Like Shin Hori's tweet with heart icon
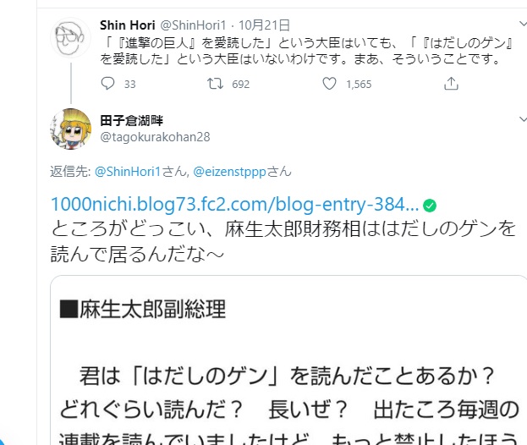Screen dimensions: 527x445 pyautogui.click(x=329, y=84)
